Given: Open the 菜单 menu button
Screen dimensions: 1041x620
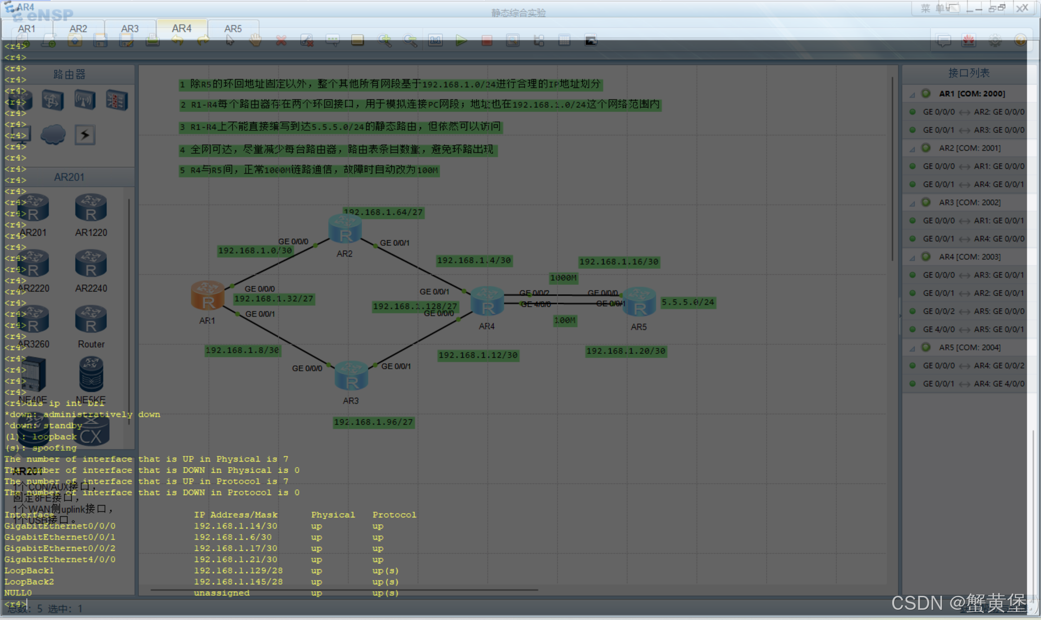Looking at the screenshot, I should [x=932, y=8].
